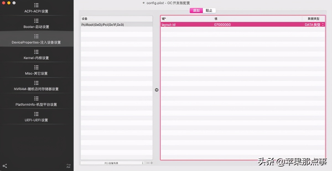Switch to the 添加 (Add) tab
The image size is (332, 171).
click(x=196, y=11)
